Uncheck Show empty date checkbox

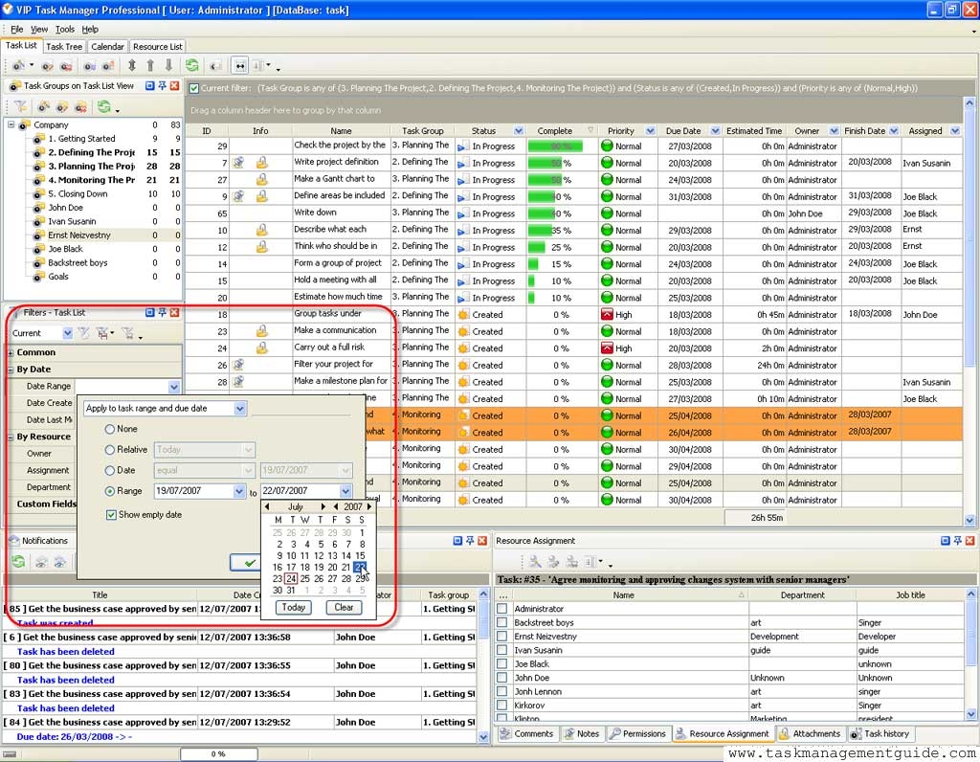pyautogui.click(x=111, y=515)
